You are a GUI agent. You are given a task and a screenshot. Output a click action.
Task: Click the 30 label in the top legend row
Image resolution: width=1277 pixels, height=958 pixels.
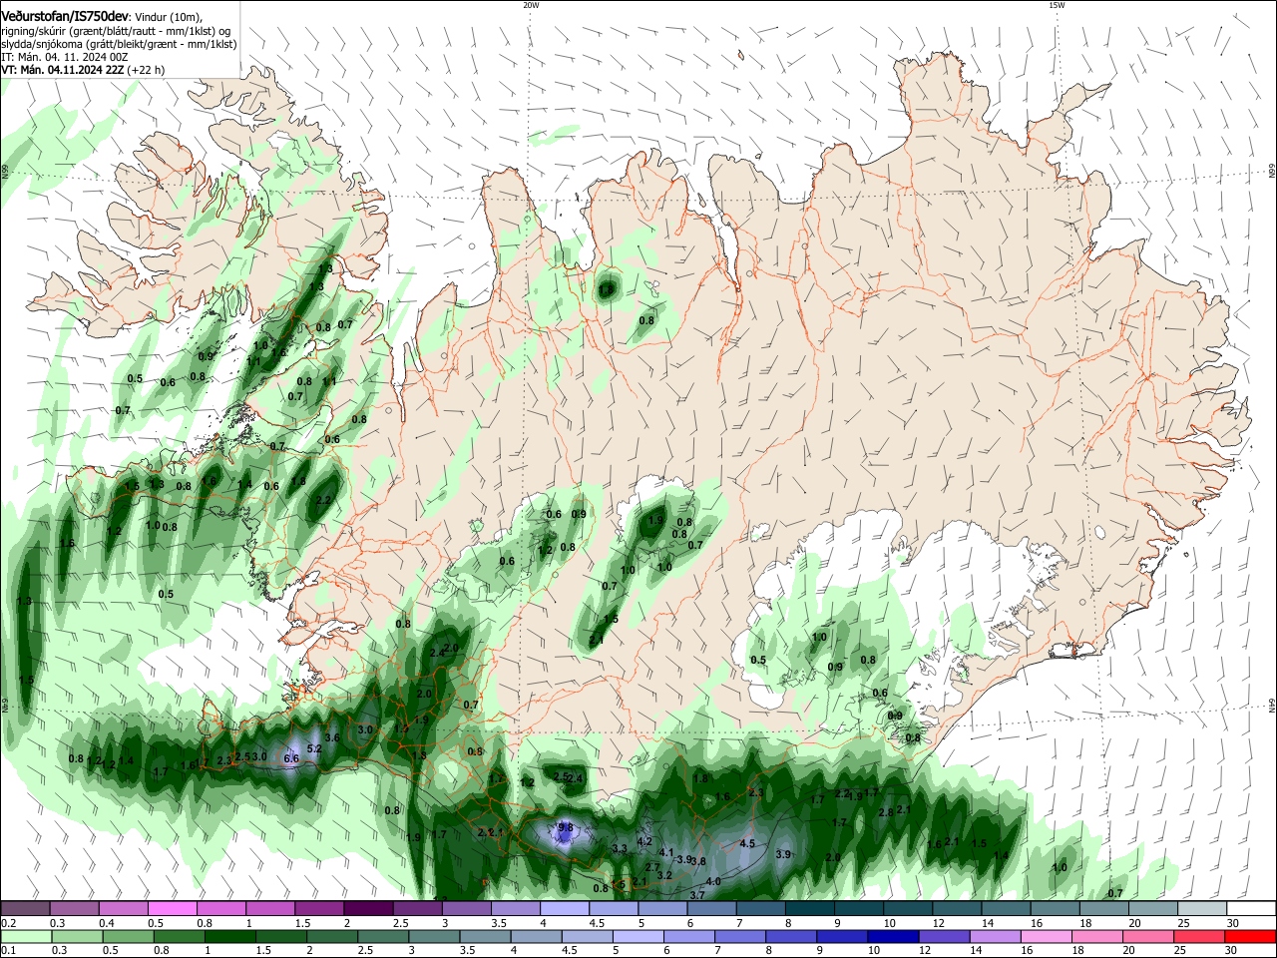pos(1233,923)
